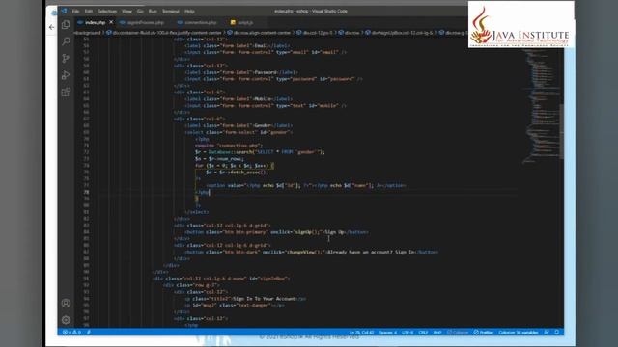Image resolution: width=618 pixels, height=347 pixels.
Task: Select PHP language mode in status bar
Action: [x=437, y=333]
